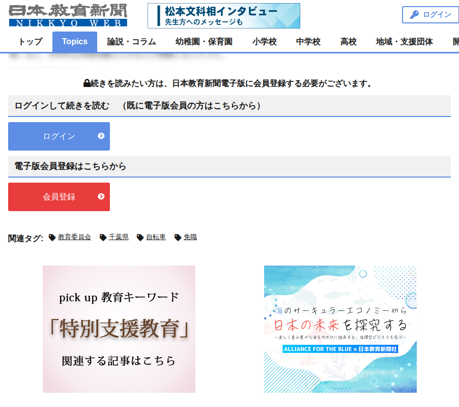459x407 pixels.
Task: Open the 特別支援教育 keyword banner
Action: tap(119, 329)
